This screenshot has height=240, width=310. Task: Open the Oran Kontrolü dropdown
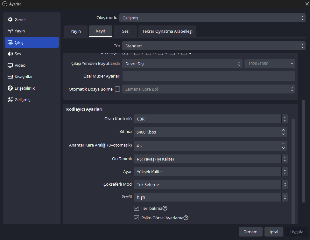pos(211,119)
